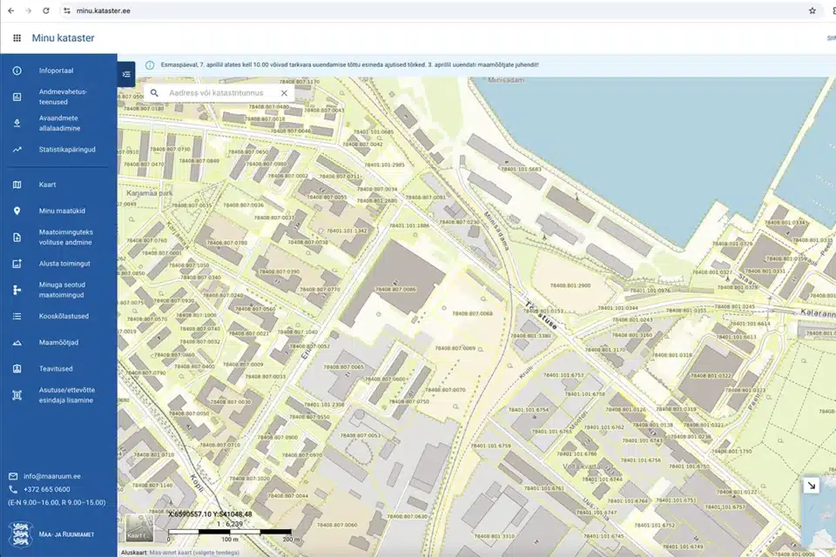This screenshot has height=557, width=836.
Task: Focus the Aadress või katastritunnus search field
Action: coord(217,93)
